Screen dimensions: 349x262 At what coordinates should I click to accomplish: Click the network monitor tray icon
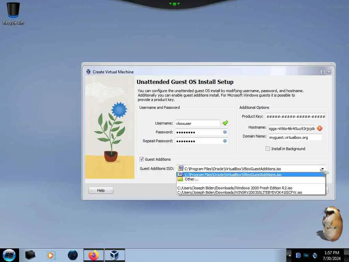click(x=306, y=255)
